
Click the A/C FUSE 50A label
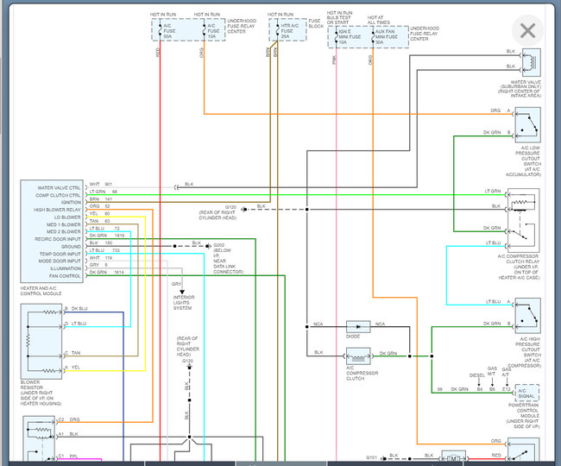click(x=169, y=31)
